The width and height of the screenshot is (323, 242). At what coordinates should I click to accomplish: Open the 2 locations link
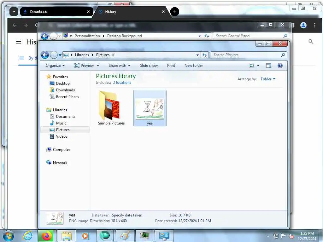point(122,83)
